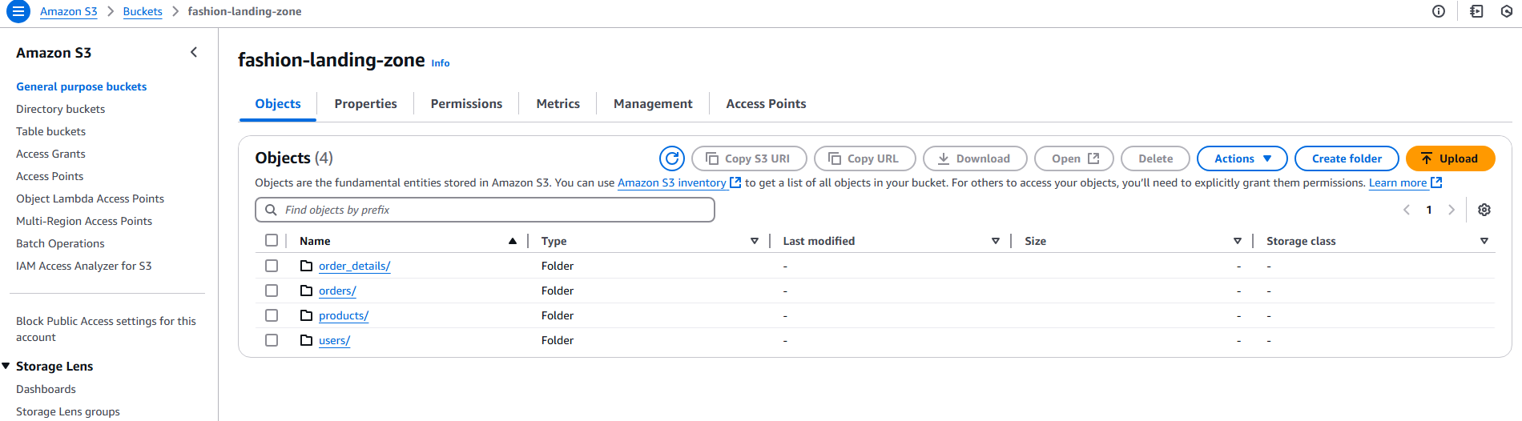The height and width of the screenshot is (421, 1522).
Task: Open the Learn more link
Action: (x=1398, y=182)
